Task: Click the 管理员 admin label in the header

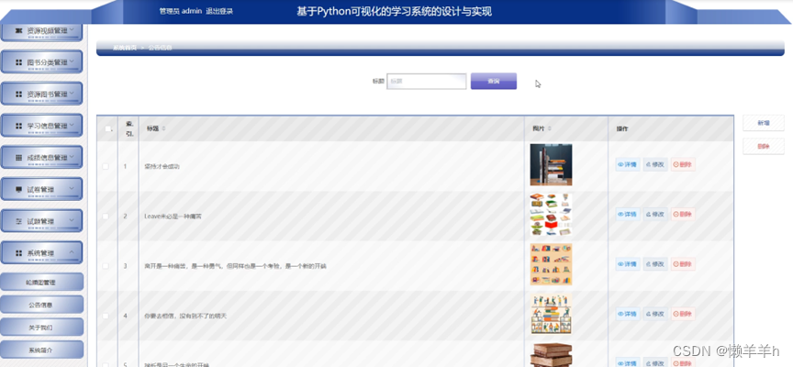Action: tap(181, 11)
